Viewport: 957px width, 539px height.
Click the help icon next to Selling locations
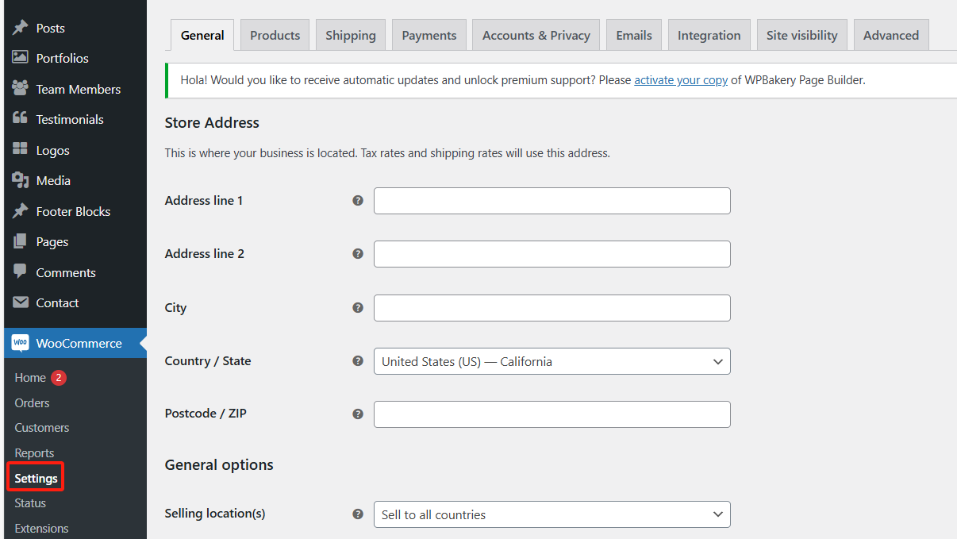[358, 514]
